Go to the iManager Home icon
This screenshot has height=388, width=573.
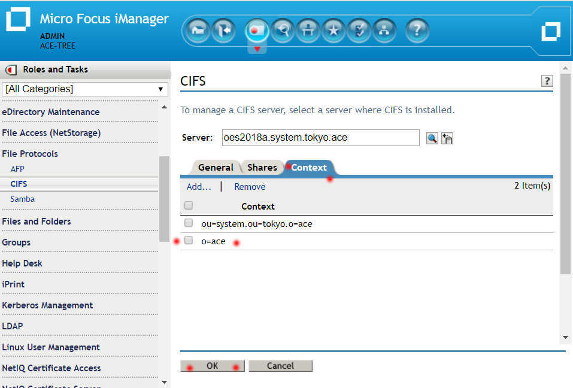click(x=198, y=31)
